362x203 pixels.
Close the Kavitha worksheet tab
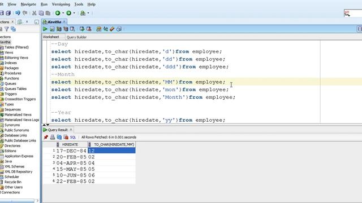pos(64,21)
